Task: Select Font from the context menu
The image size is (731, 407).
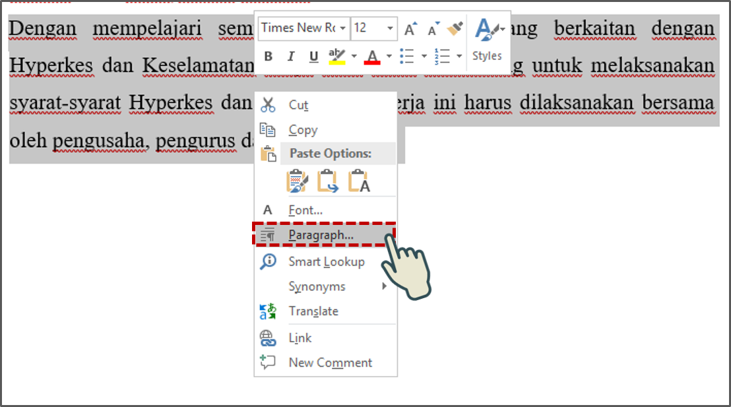Action: coord(305,209)
